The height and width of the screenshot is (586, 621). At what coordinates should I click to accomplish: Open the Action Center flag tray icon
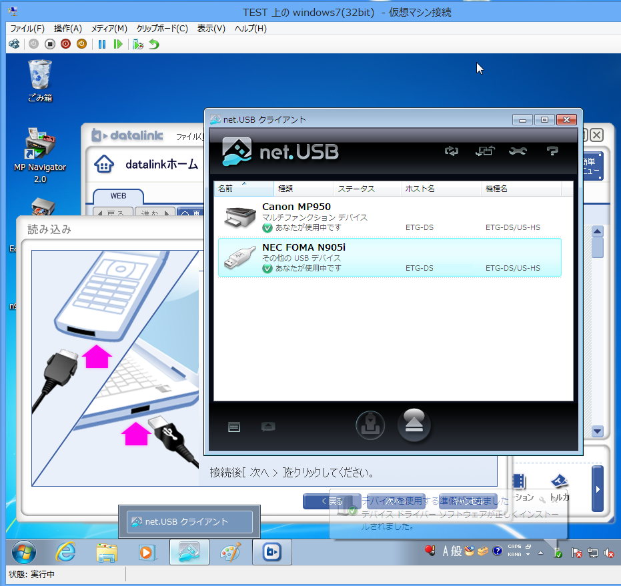click(x=576, y=553)
